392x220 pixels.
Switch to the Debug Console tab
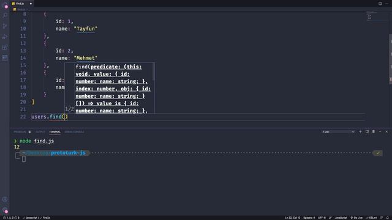tap(74, 132)
